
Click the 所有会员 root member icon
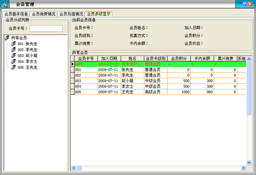(7, 38)
